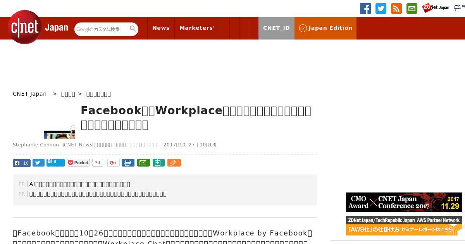This screenshot has height=244, width=465.
Task: Email the article with green envelope icon
Action: [143, 163]
